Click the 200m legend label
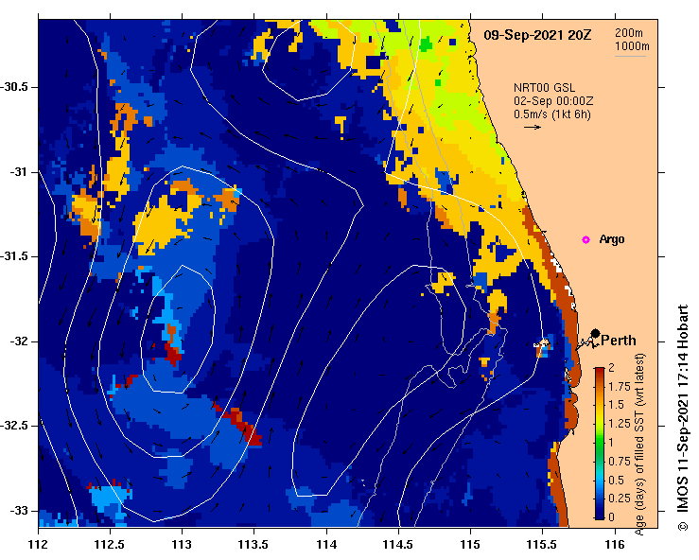The image size is (699, 560). tap(629, 33)
